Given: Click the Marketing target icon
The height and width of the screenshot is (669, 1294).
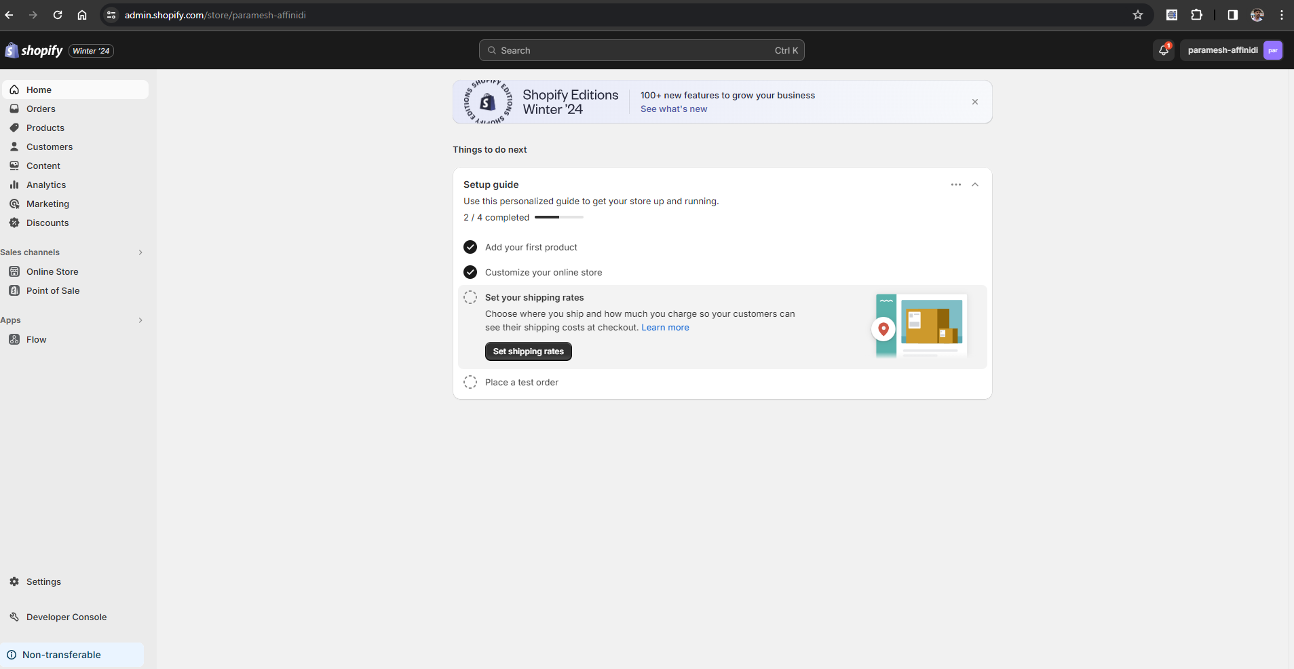Looking at the screenshot, I should [14, 204].
